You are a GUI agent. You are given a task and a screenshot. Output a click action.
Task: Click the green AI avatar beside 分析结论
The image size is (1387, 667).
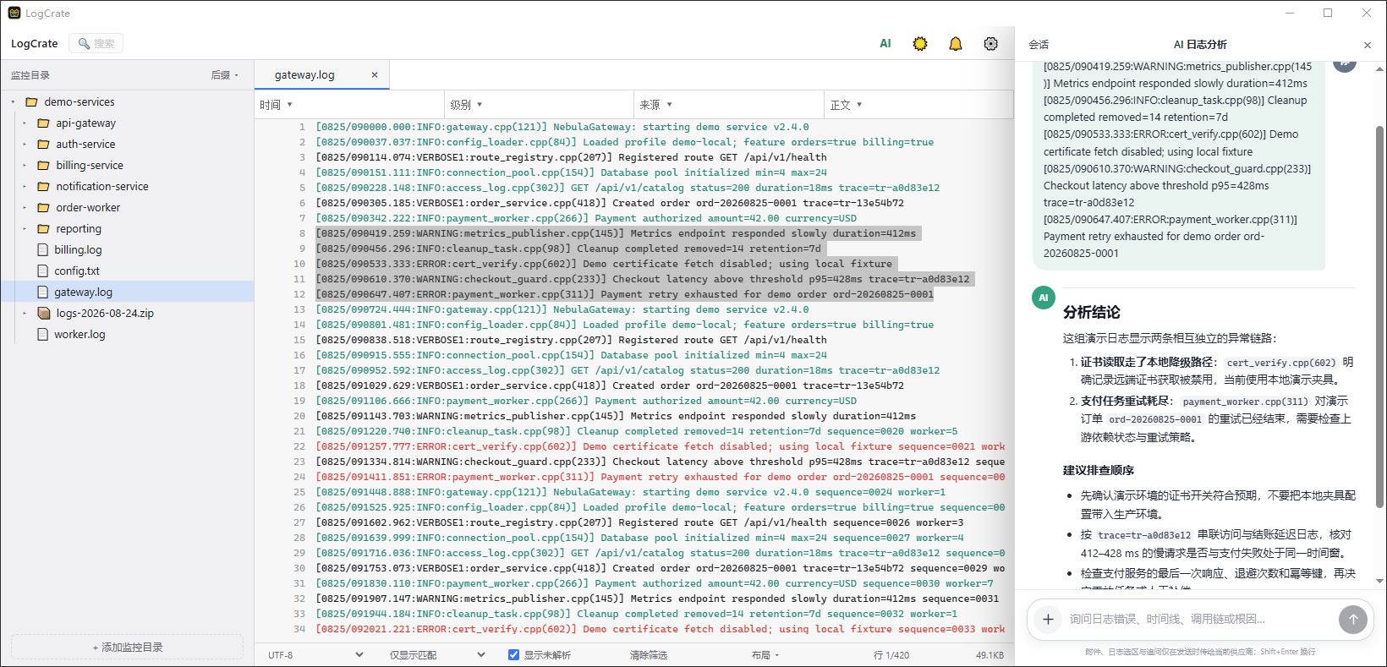click(1044, 298)
